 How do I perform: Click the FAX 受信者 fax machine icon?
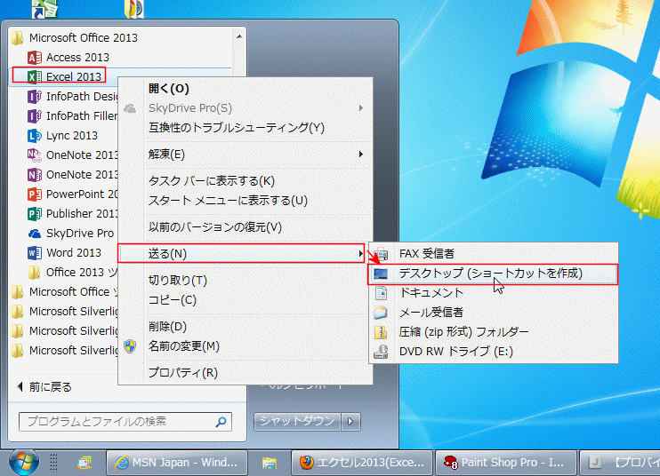pyautogui.click(x=381, y=254)
